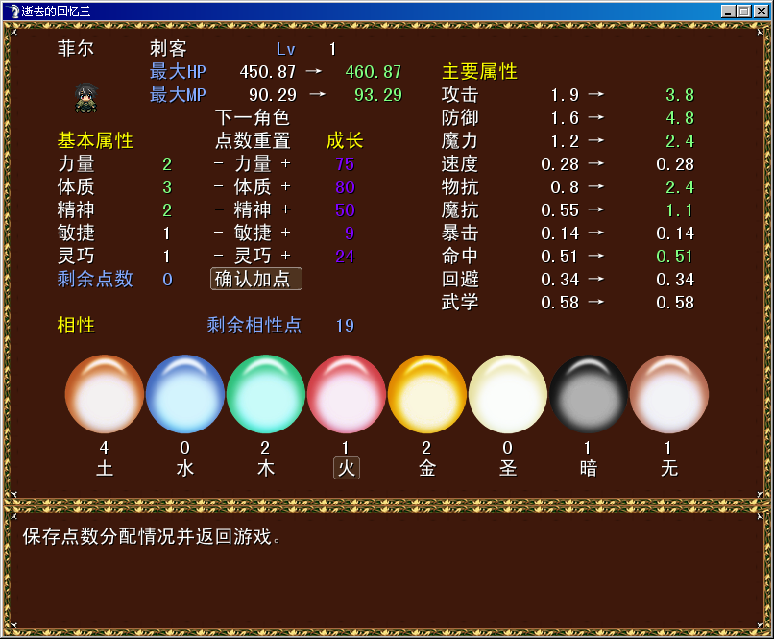Select the highlighted 火 label

click(x=347, y=468)
